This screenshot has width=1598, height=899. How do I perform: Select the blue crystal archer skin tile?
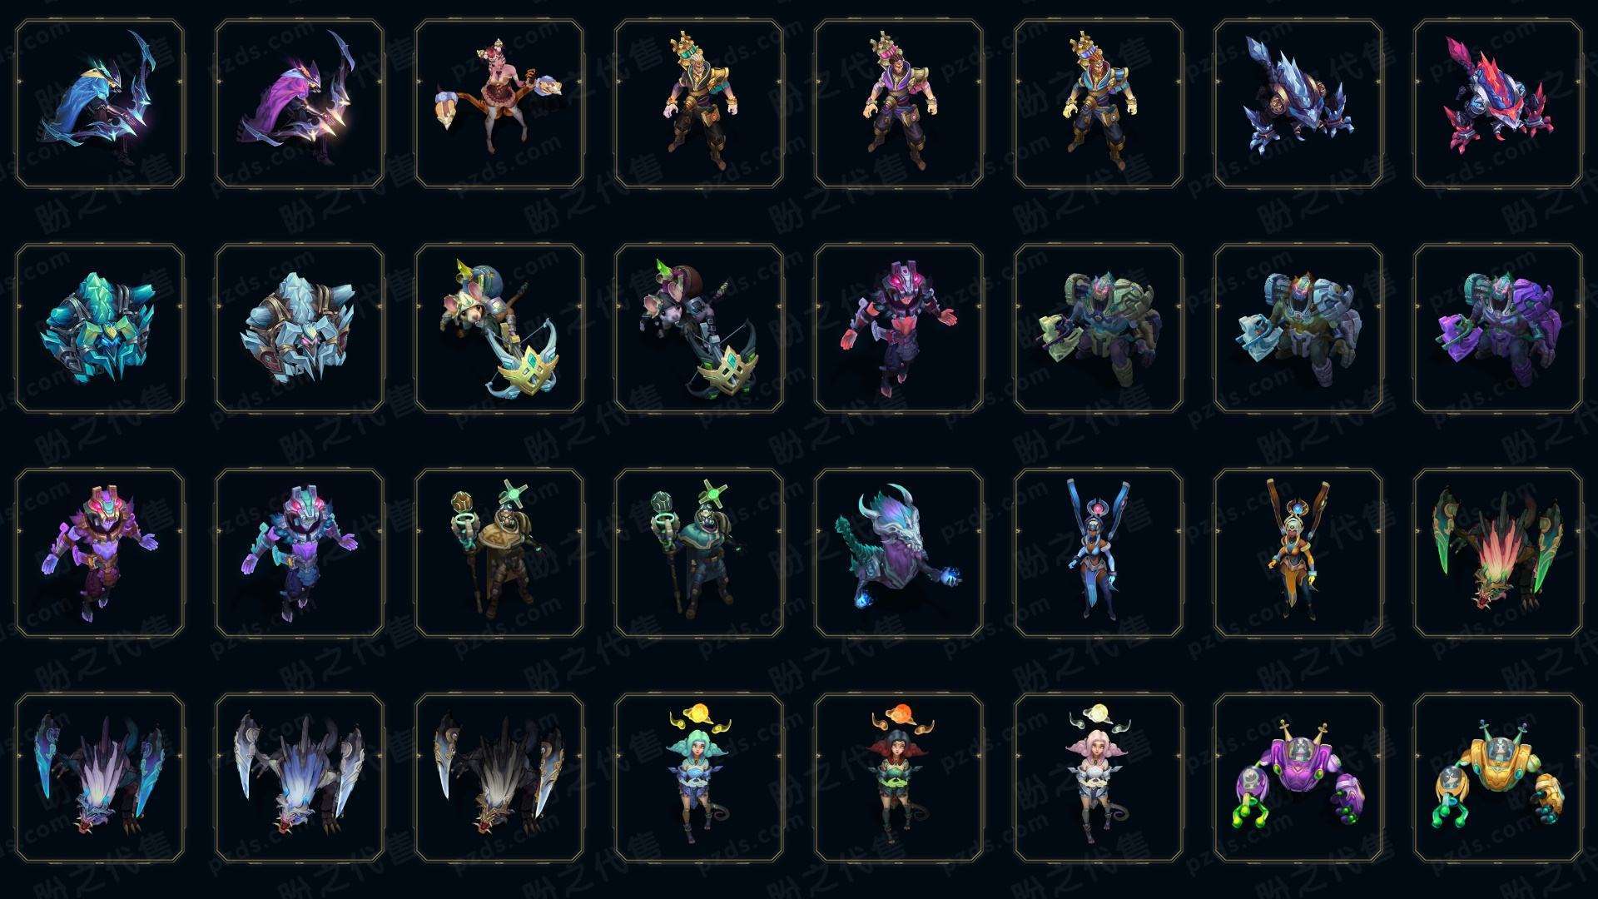100,104
